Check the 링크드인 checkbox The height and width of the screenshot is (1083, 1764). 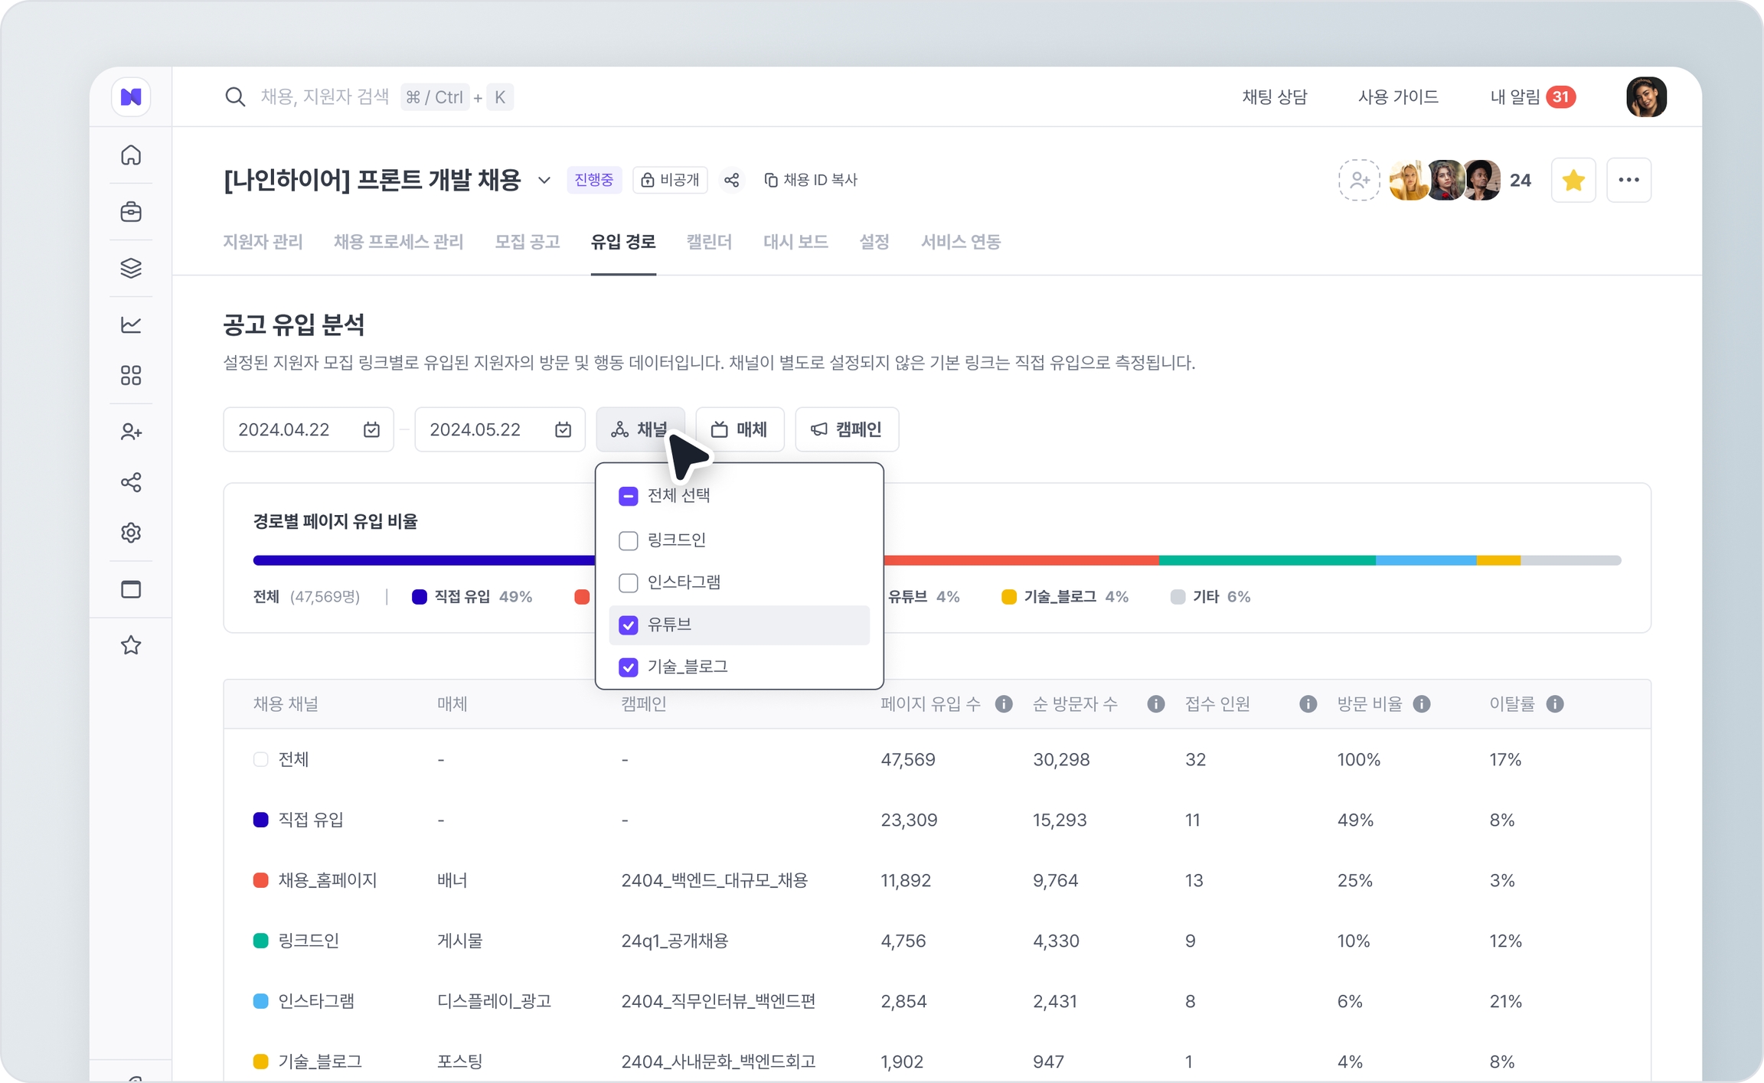pyautogui.click(x=629, y=540)
